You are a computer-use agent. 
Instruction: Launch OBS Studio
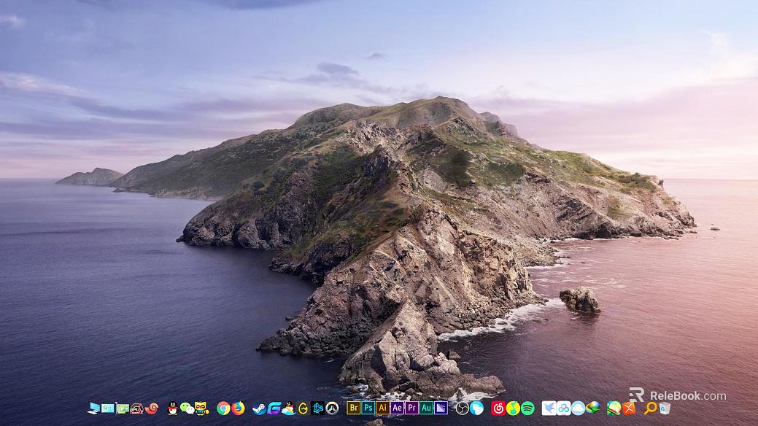[x=462, y=408]
